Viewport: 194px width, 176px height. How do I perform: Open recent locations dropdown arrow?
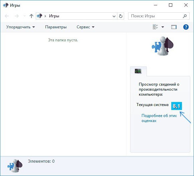click(24, 16)
